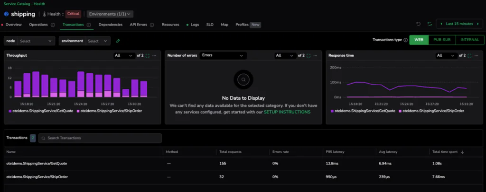Switch transactions type to PUB-SUB

(x=442, y=40)
